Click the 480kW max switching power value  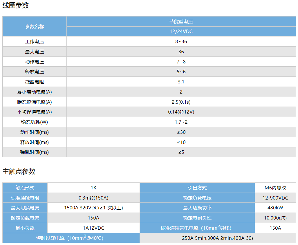coord(275,208)
